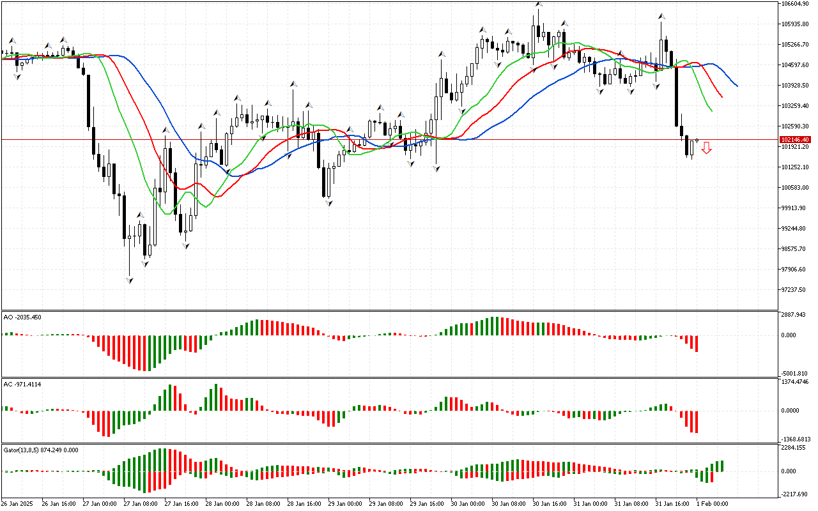Click the 28 Jan 08:00 time label

click(262, 504)
